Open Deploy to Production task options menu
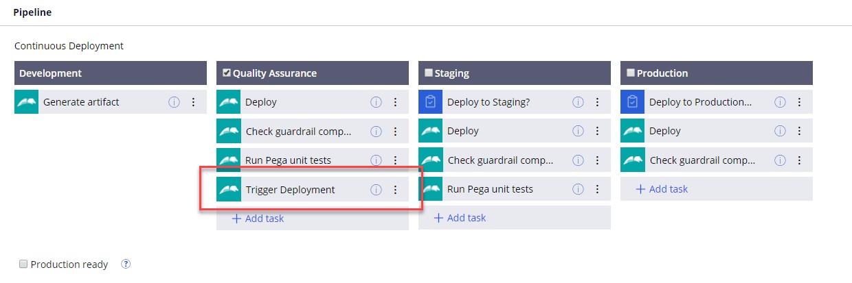The width and height of the screenshot is (852, 283). [799, 102]
